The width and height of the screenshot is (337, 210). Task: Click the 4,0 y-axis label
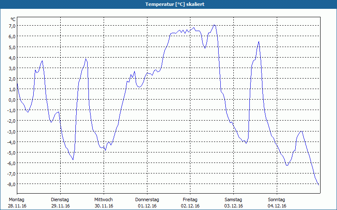tap(12, 58)
